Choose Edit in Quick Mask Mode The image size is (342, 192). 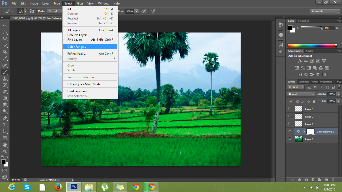click(x=90, y=84)
